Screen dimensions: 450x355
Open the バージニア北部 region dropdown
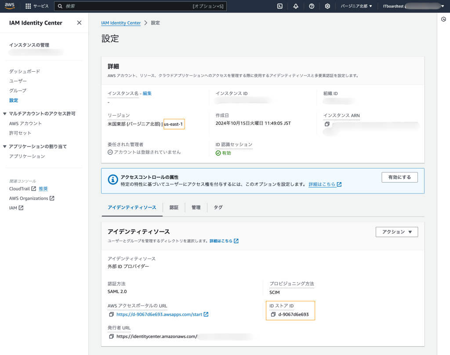click(x=356, y=6)
